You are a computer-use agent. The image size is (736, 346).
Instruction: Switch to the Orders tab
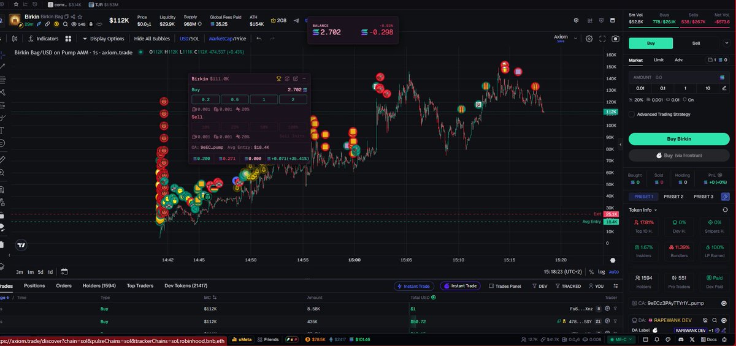tap(64, 285)
